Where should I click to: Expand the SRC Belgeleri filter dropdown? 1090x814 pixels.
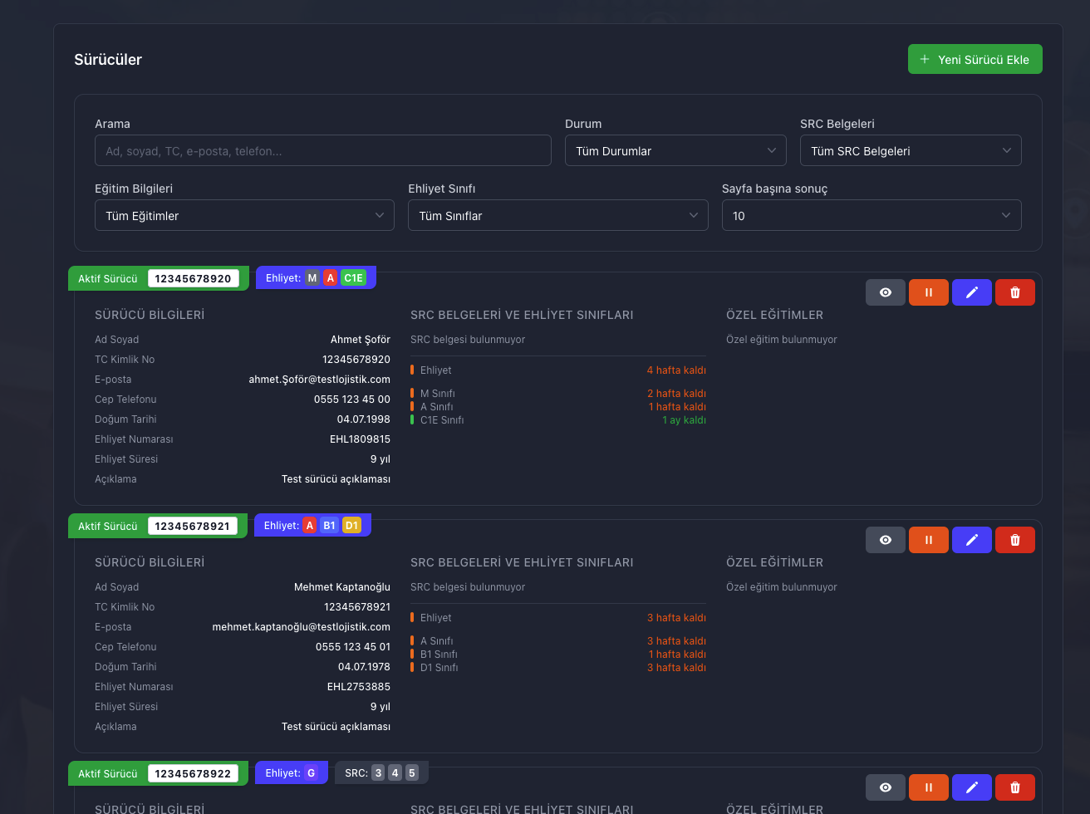911,151
